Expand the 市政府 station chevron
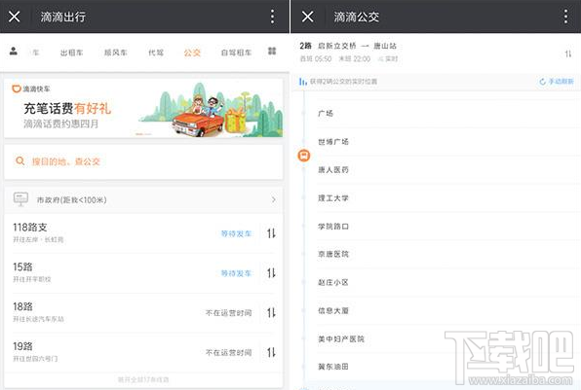The width and height of the screenshot is (581, 390). tap(274, 199)
